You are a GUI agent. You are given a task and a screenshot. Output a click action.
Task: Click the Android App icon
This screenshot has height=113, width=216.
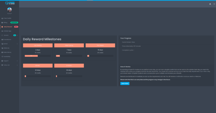pyautogui.click(x=2, y=31)
